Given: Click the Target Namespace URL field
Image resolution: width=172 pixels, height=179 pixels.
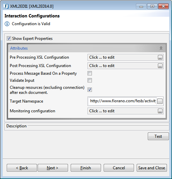Looking at the screenshot, I should [x=122, y=101].
